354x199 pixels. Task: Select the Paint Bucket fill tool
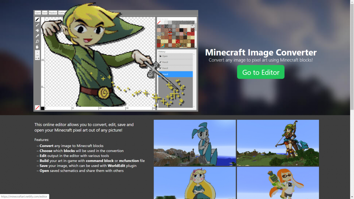point(37,30)
